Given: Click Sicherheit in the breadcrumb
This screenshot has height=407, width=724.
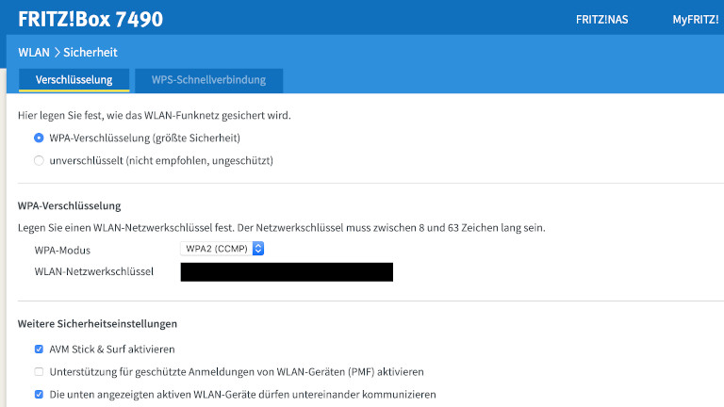Looking at the screenshot, I should (x=90, y=53).
